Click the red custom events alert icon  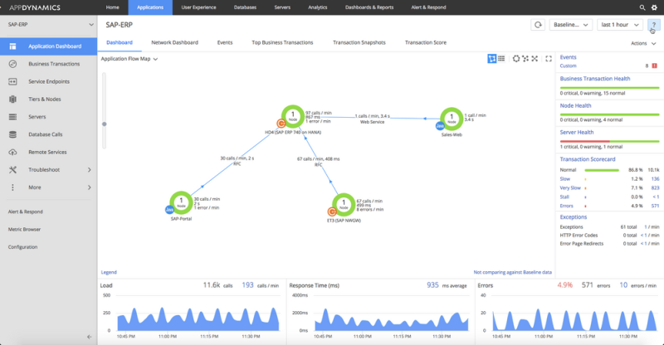coord(655,66)
